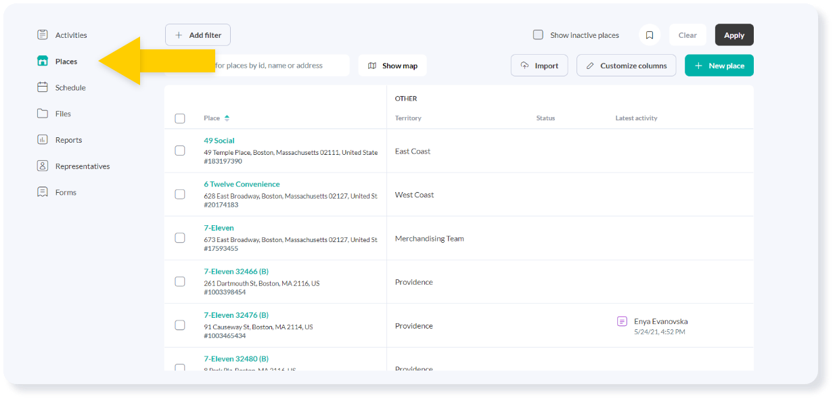Open the Reports section
This screenshot has height=401, width=835.
[68, 140]
